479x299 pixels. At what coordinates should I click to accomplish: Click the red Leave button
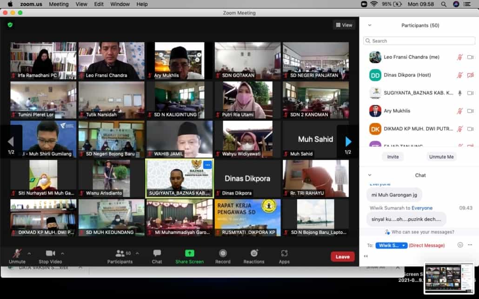(x=342, y=257)
